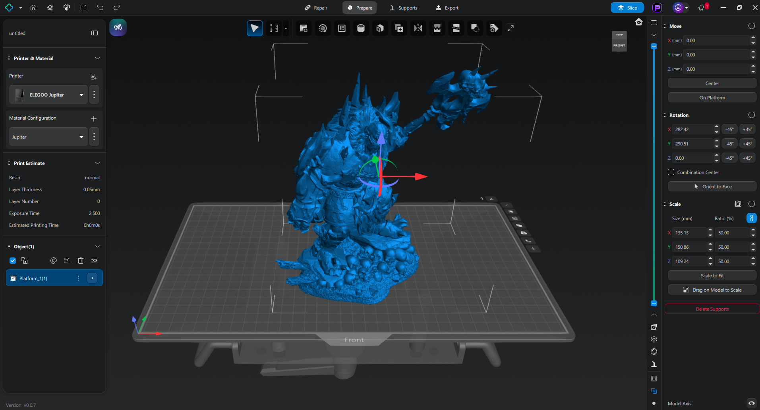This screenshot has height=410, width=760.
Task: Delete selected object with trash icon
Action: pyautogui.click(x=81, y=261)
